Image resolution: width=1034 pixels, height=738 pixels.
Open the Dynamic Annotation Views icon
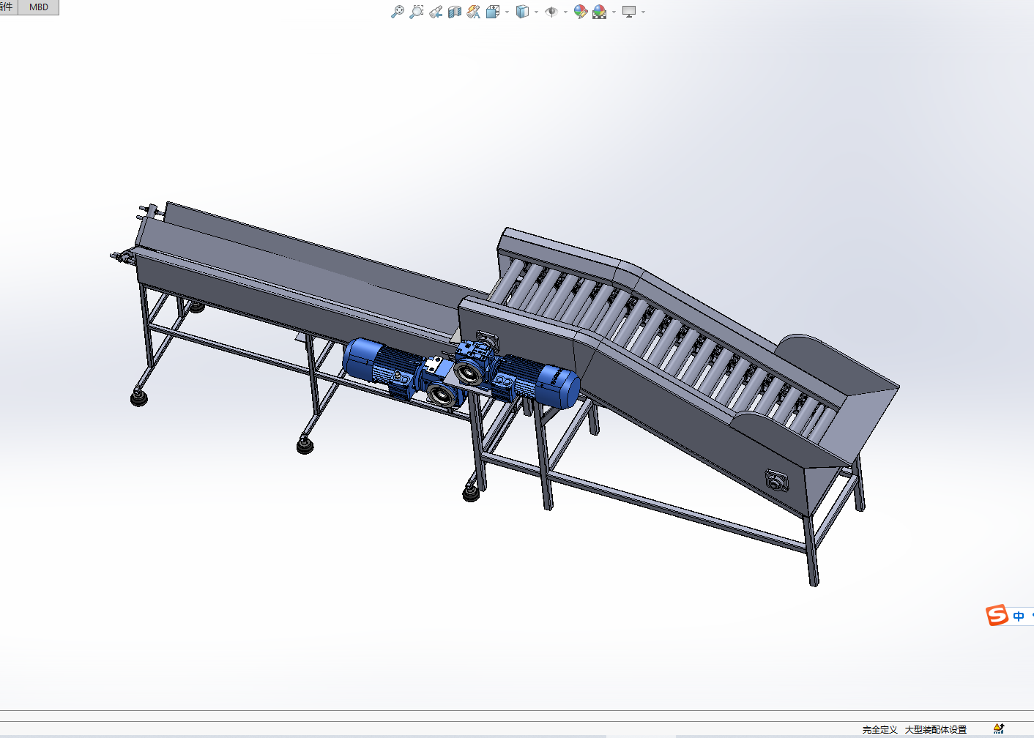[474, 12]
